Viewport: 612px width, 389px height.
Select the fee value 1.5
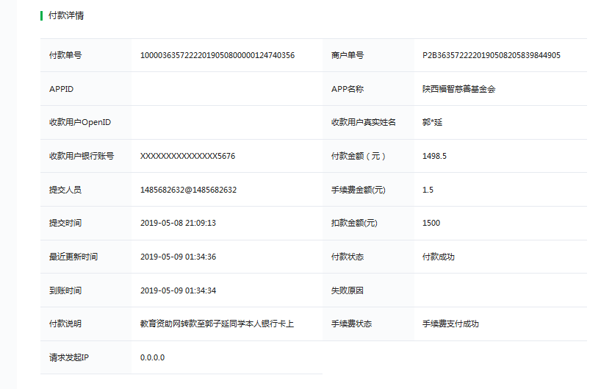point(428,190)
